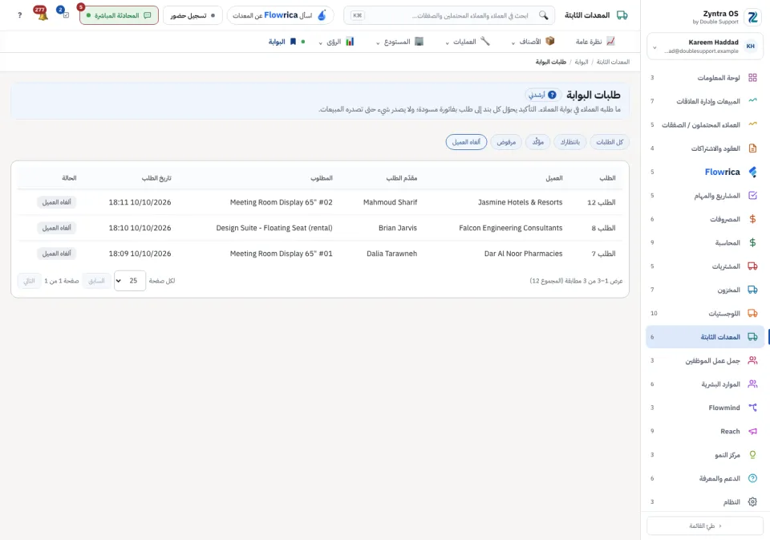This screenshot has width=770, height=540.
Task: Open لوحة المعلومات dashboard sidebar icon
Action: point(752,78)
